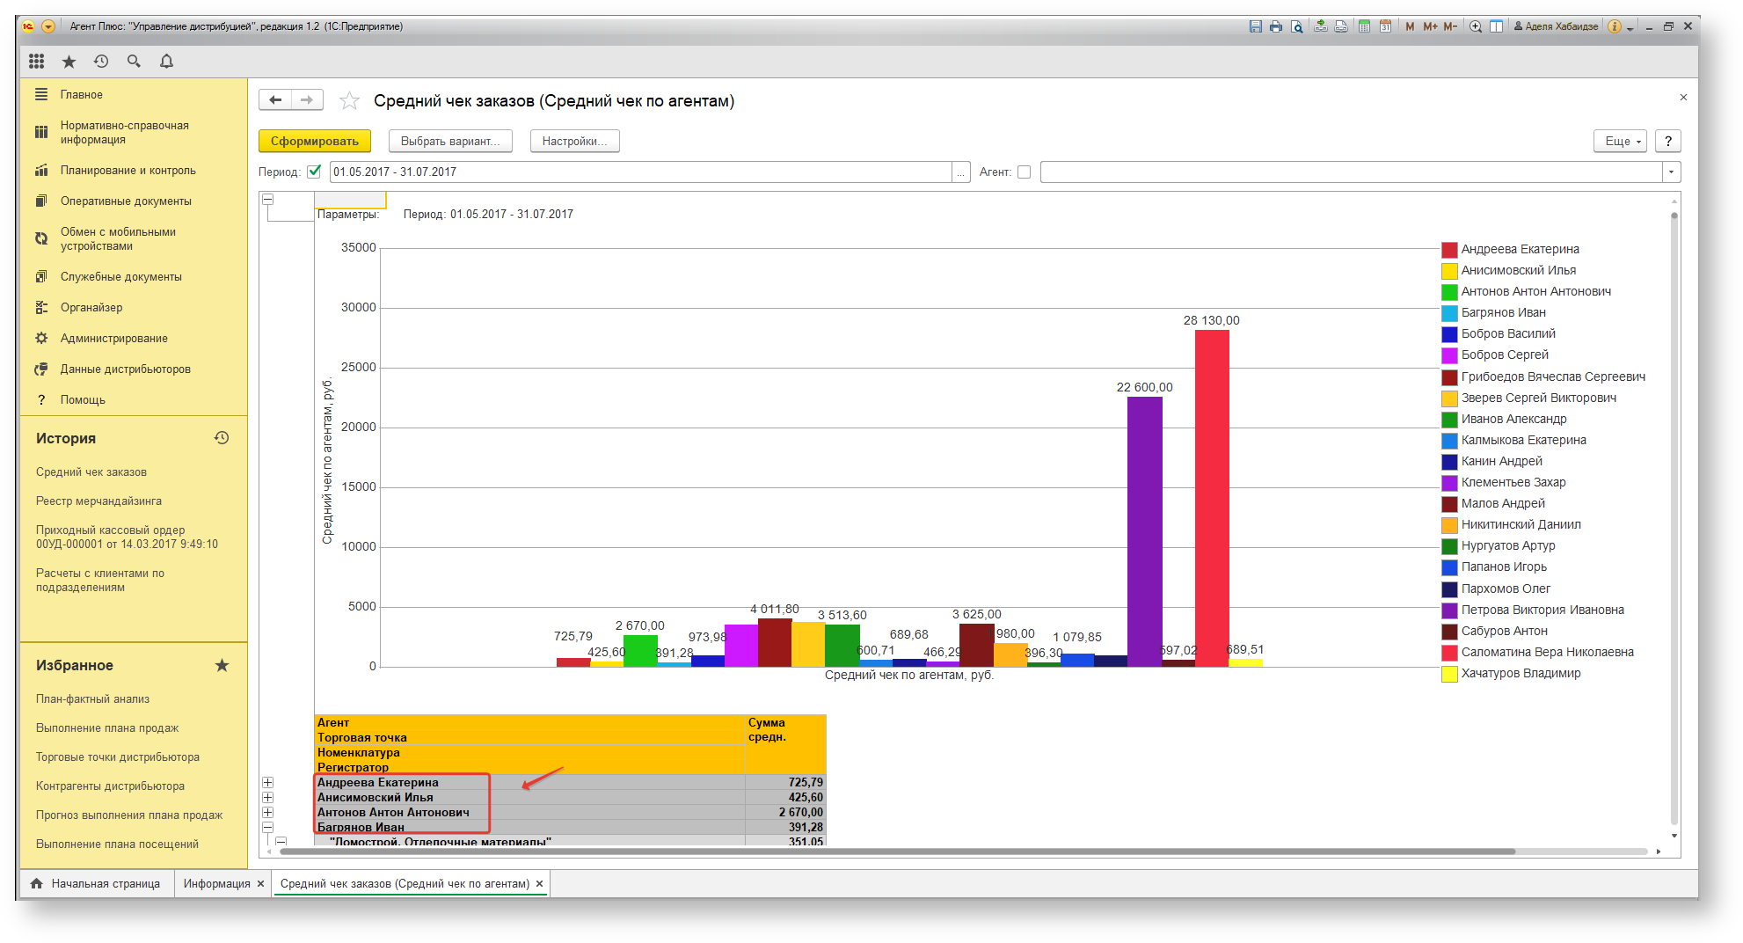
Task: Open the Агент dropdown arrow
Action: pyautogui.click(x=1671, y=172)
